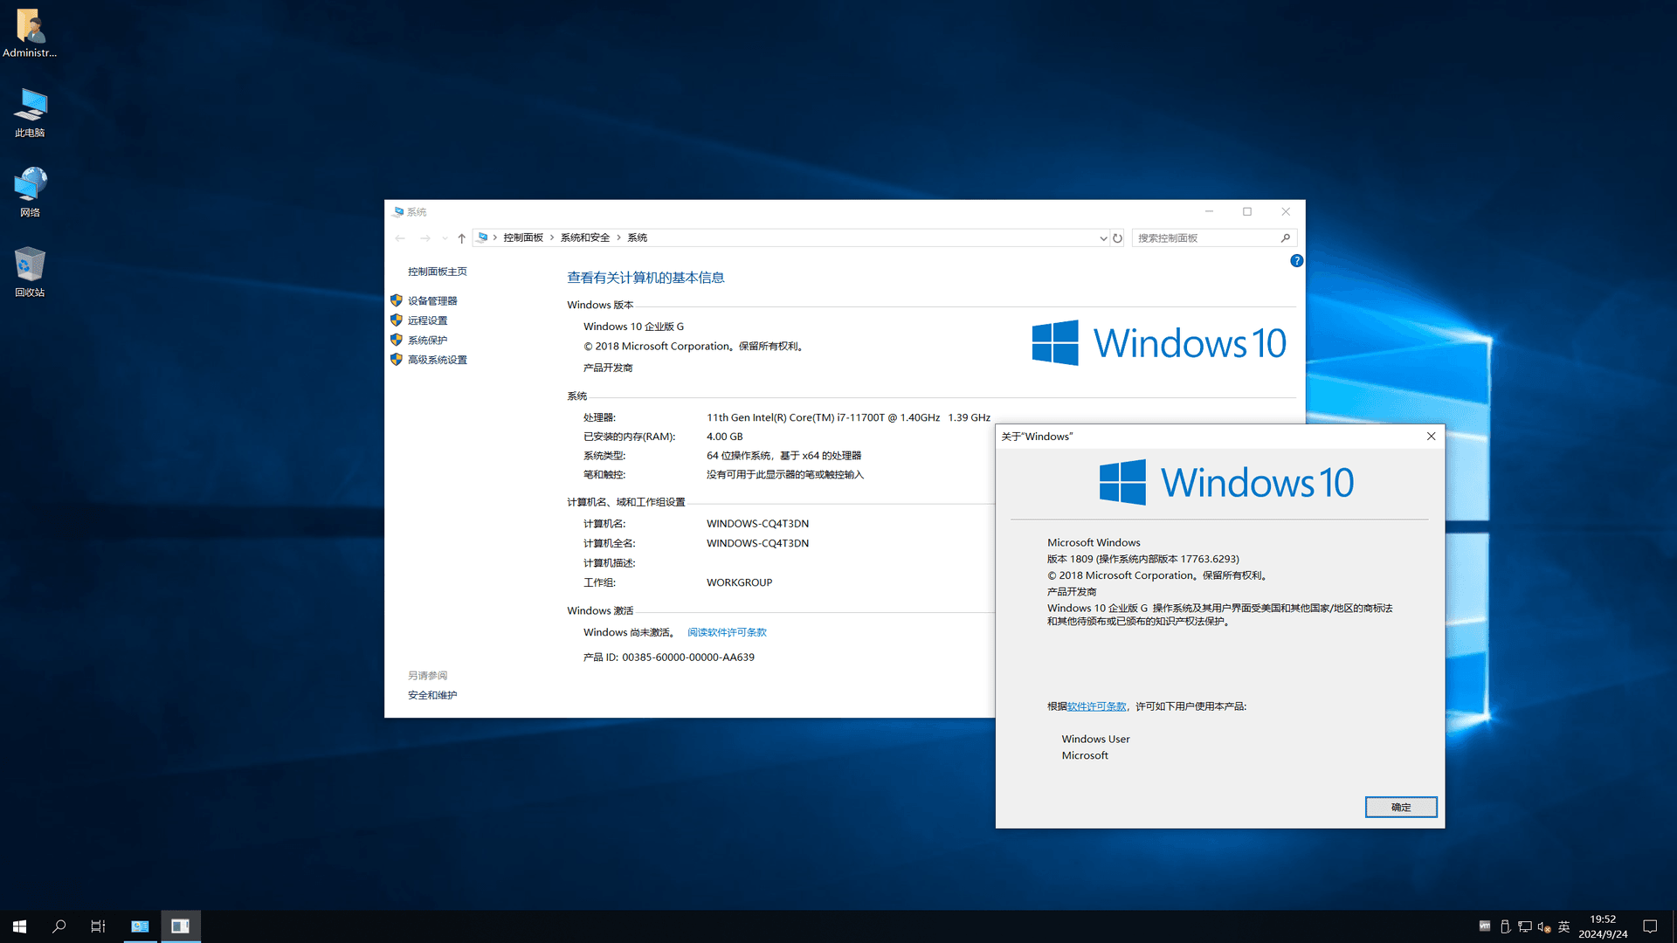Click the muted volume tray icon
This screenshot has width=1677, height=943.
click(1543, 926)
